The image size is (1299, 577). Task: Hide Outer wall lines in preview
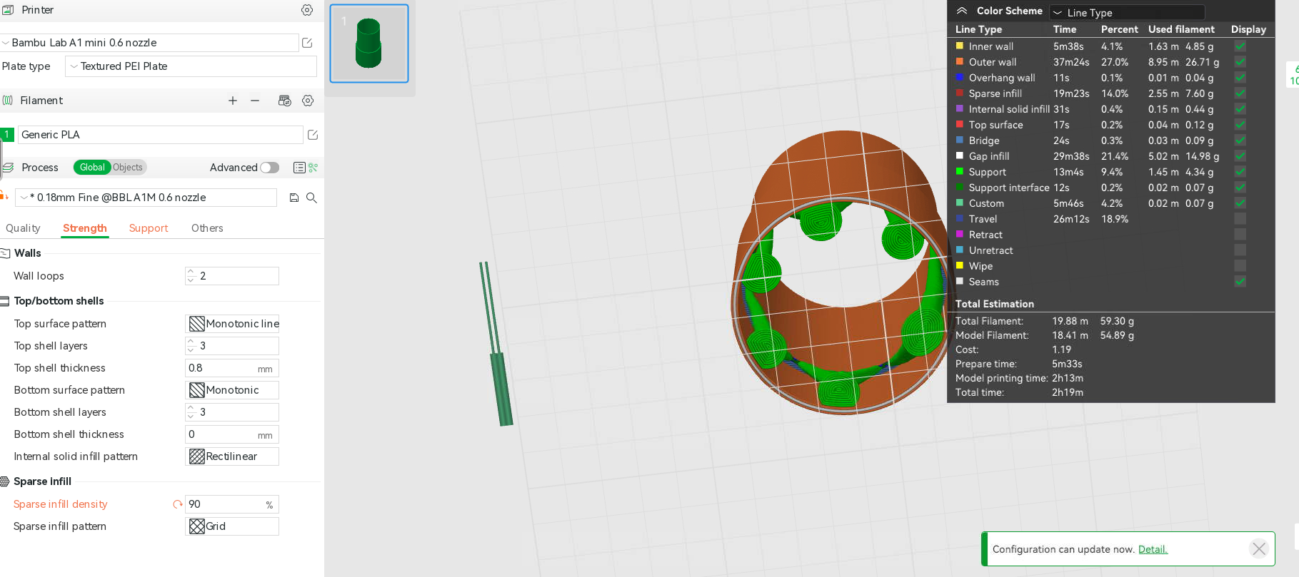point(1240,62)
